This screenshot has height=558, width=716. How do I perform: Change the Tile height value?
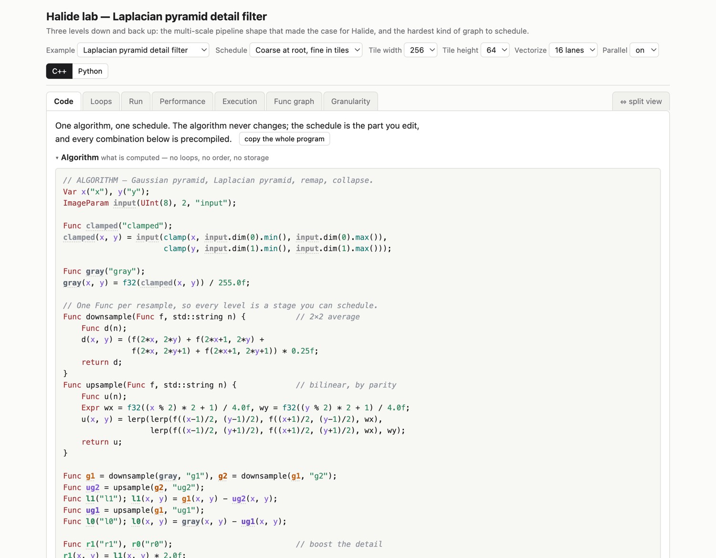pos(495,50)
